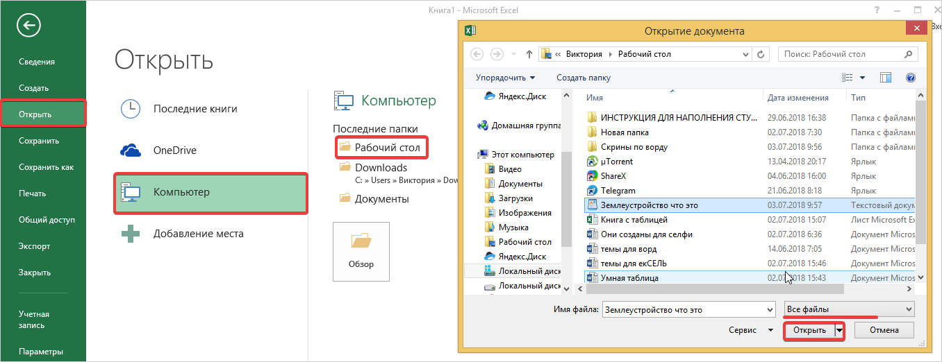Image resolution: width=942 pixels, height=362 pixels.
Task: Choose Печать in the backstage menu
Action: click(32, 193)
